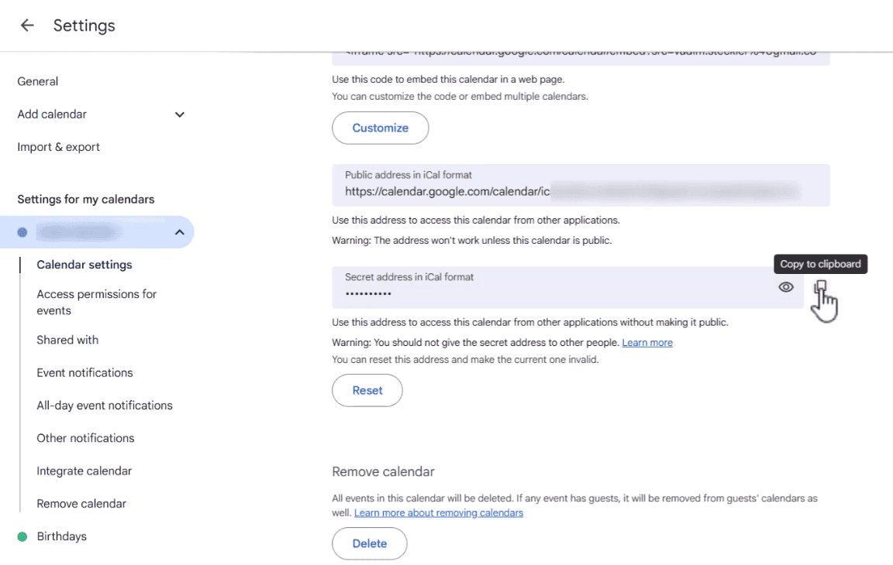The image size is (893, 565).
Task: Collapse the selected calendar's settings chevron
Action: coord(179,232)
